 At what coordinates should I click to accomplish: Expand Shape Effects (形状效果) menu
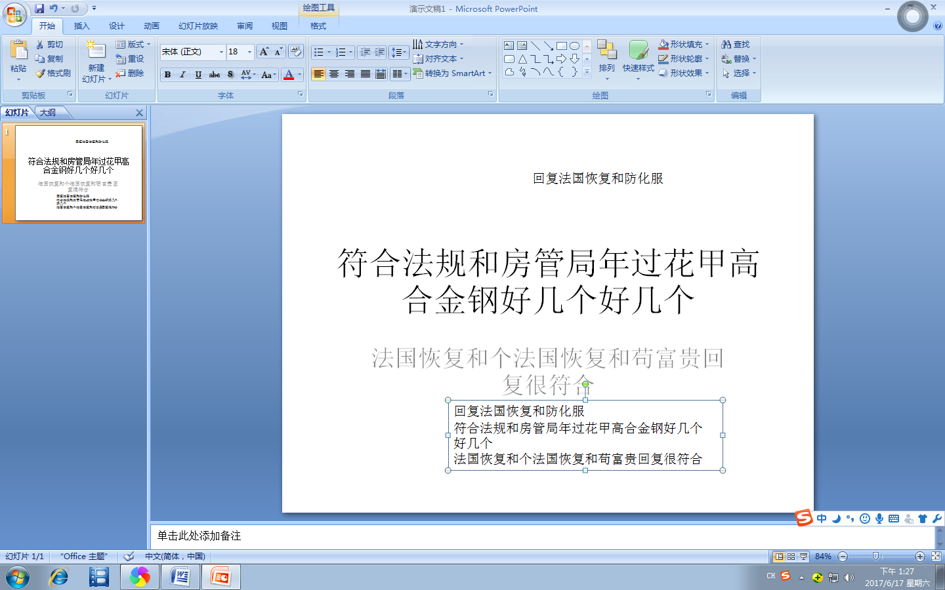684,73
